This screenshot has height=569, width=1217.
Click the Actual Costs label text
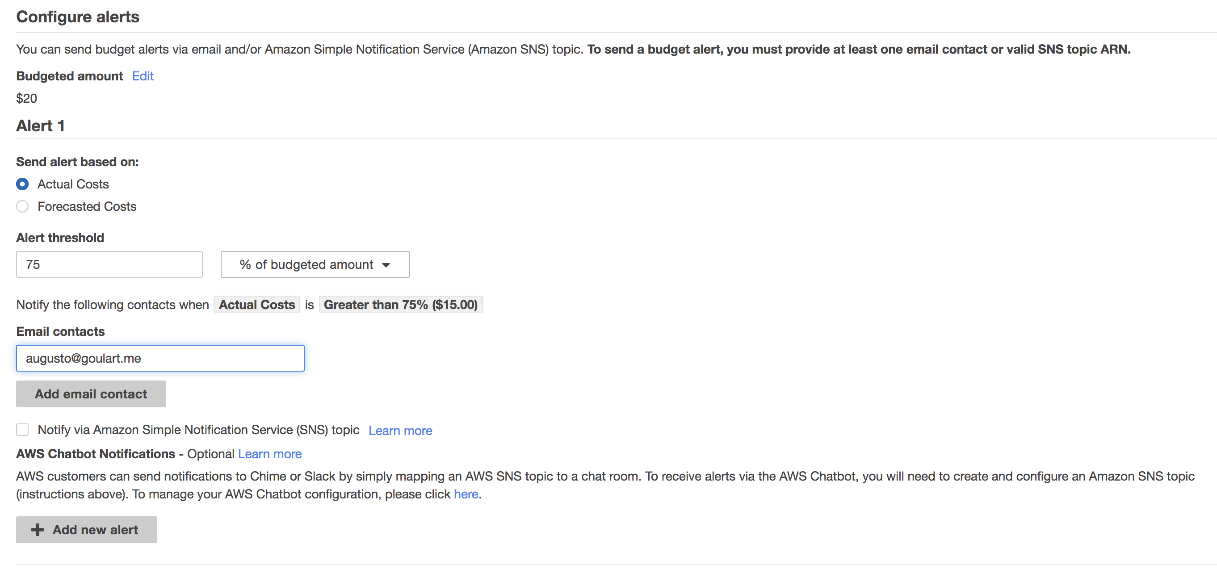point(73,184)
